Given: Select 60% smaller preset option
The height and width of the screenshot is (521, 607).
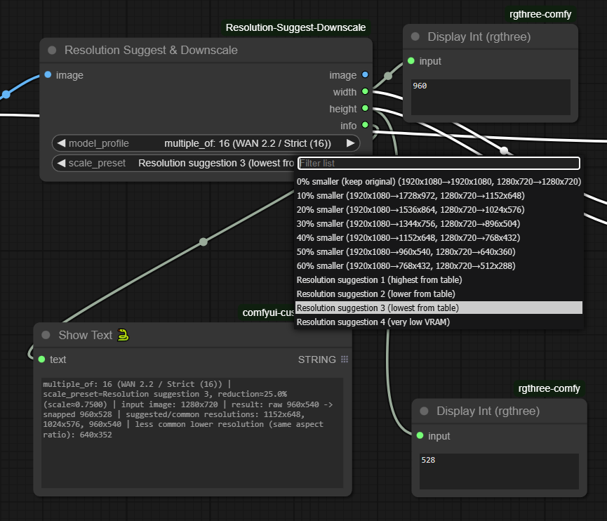Looking at the screenshot, I should pyautogui.click(x=439, y=265).
